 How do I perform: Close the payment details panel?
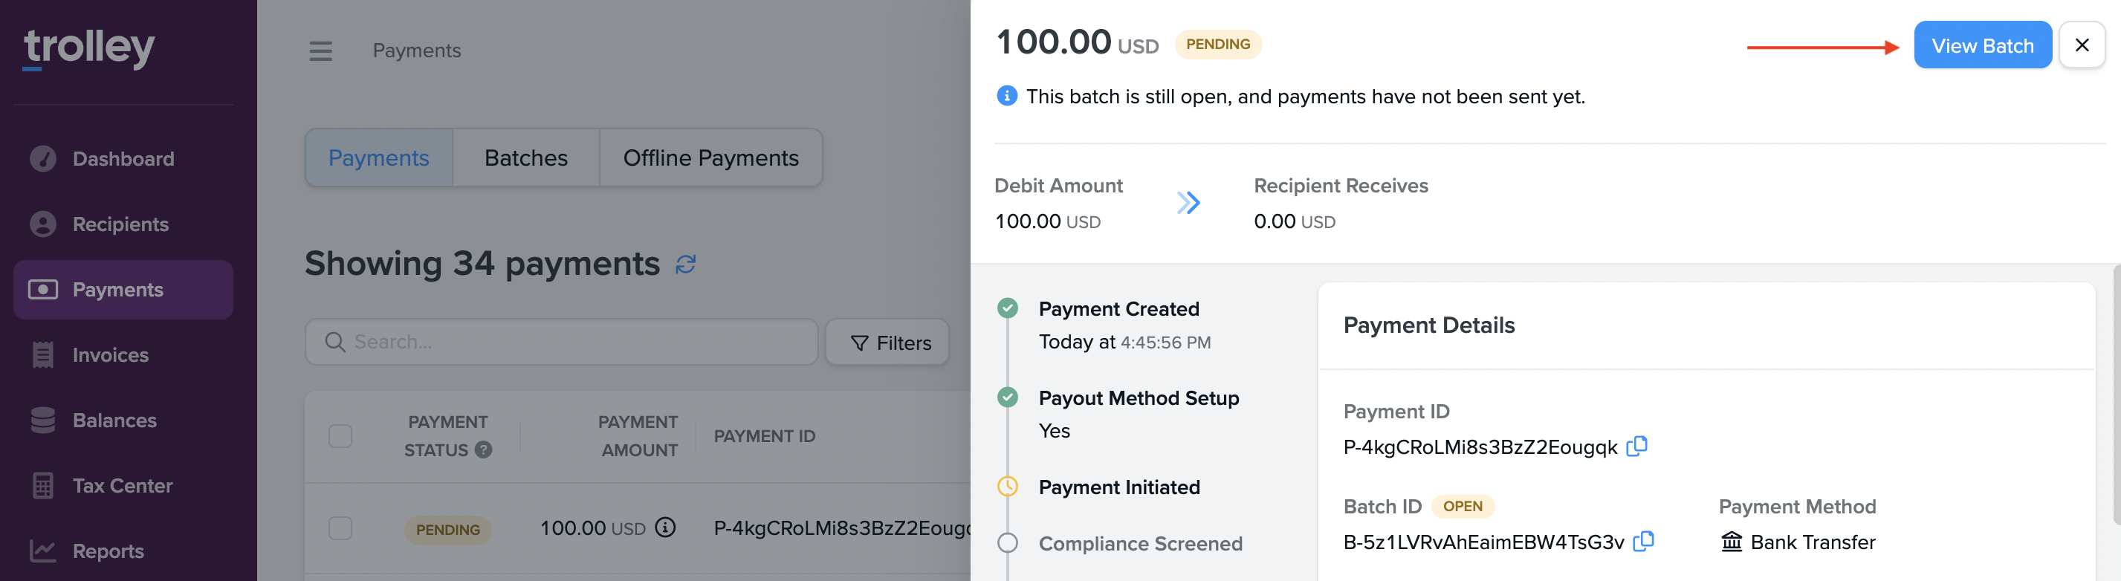tap(2081, 45)
